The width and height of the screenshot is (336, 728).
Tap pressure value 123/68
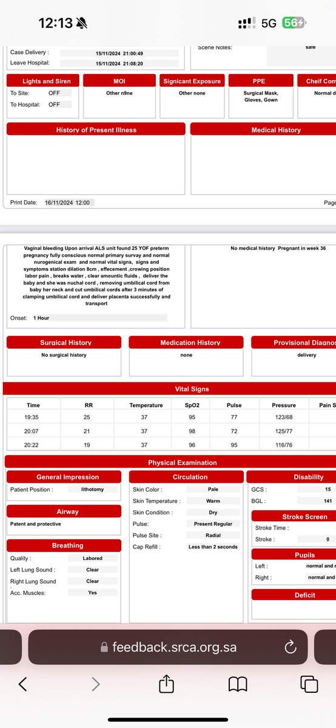[x=284, y=417]
